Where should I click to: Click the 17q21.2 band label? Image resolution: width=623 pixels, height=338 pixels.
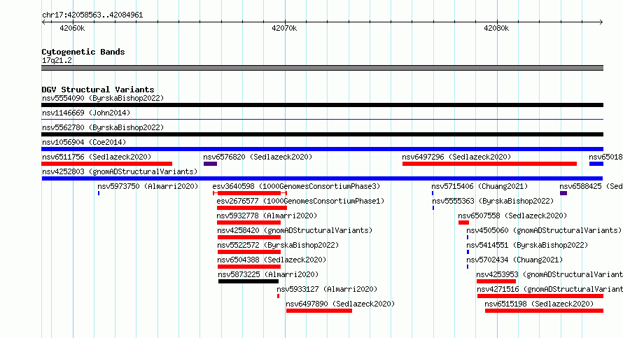click(57, 60)
